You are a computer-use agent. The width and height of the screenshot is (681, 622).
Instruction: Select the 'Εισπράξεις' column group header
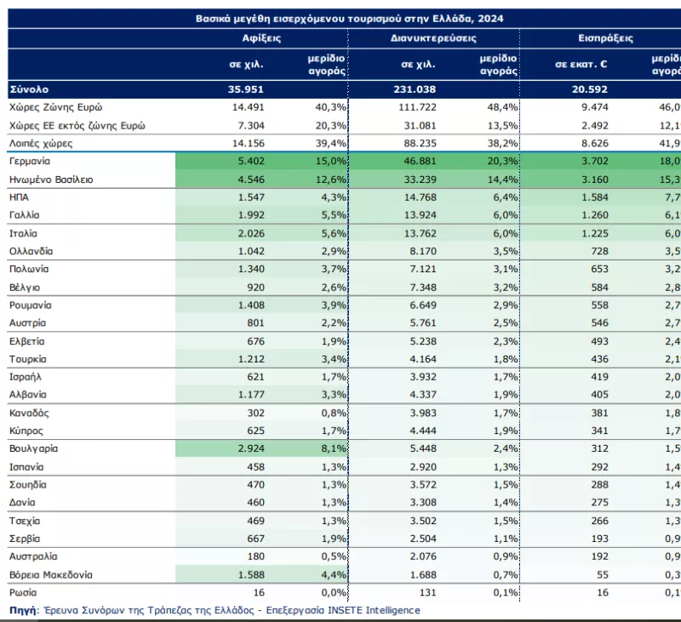[603, 38]
